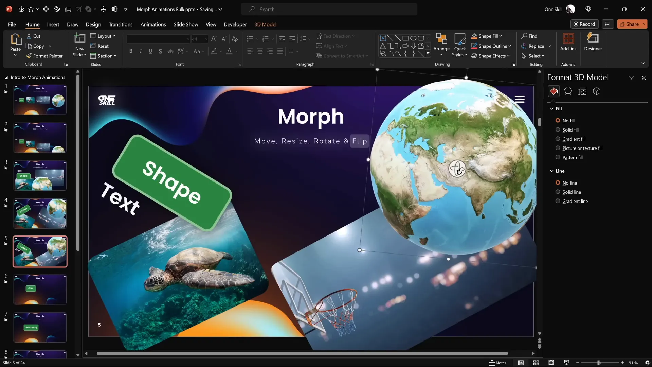652x367 pixels.
Task: Collapse Intro to Morph Animations section
Action: [6, 77]
